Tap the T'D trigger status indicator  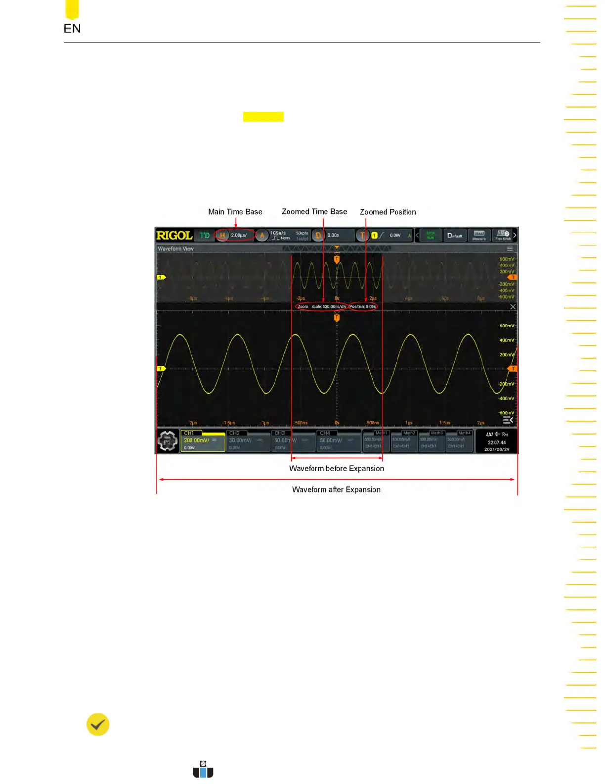coord(205,236)
